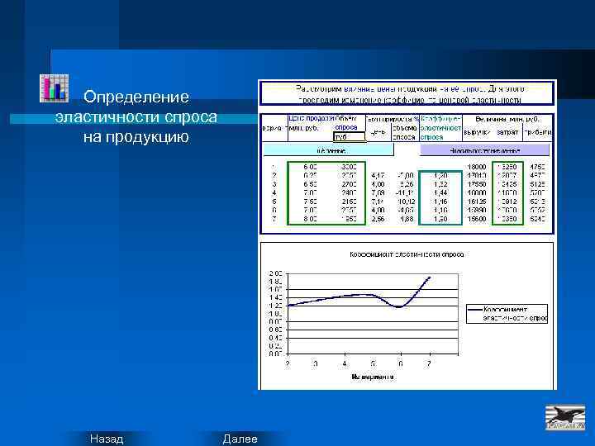Select the revenue cell 18000
This screenshot has width=595, height=446.
[477, 167]
